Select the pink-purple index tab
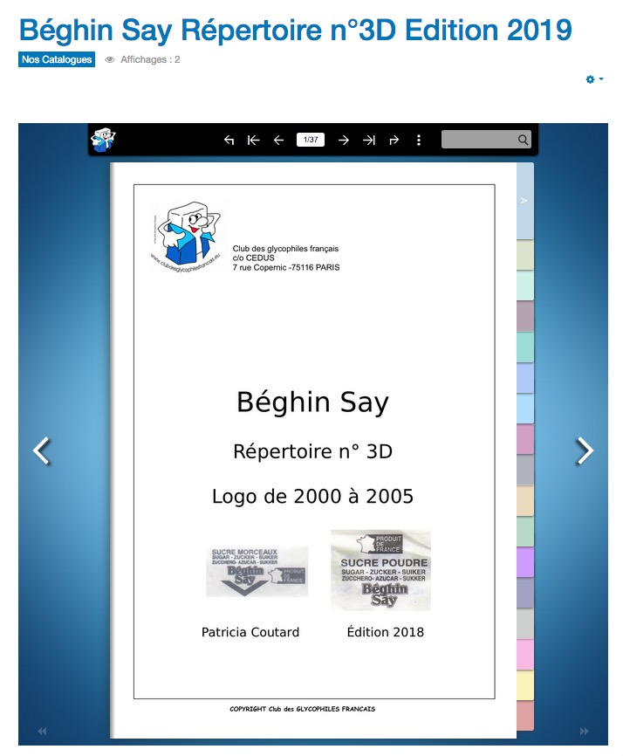 click(524, 439)
